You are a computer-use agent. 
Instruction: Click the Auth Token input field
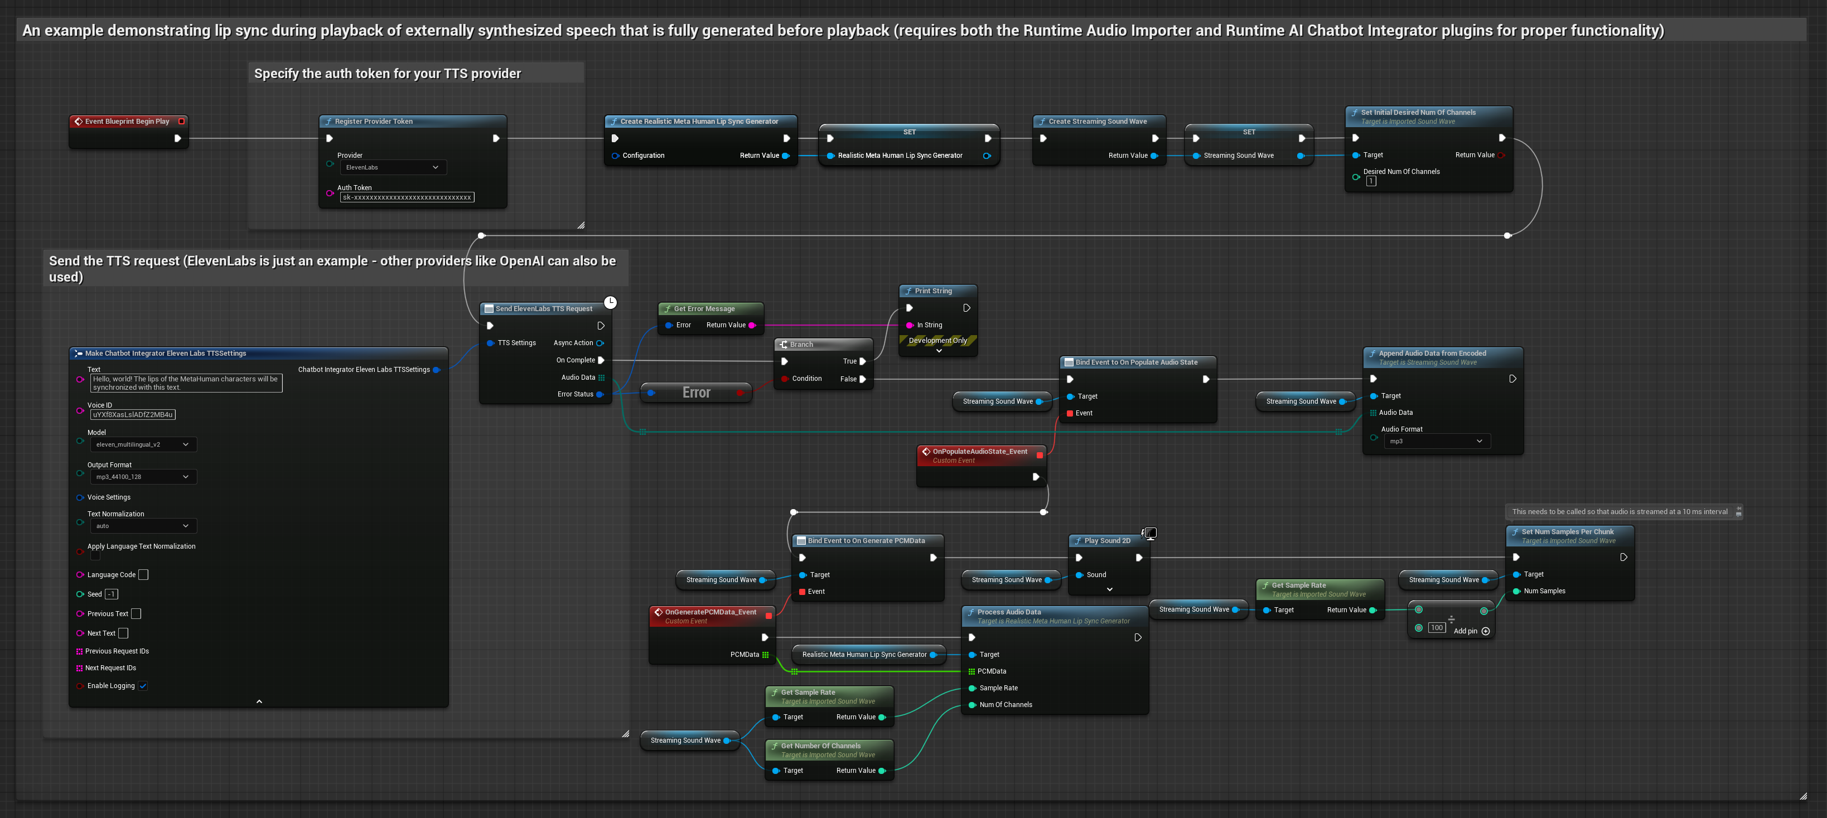(x=407, y=198)
